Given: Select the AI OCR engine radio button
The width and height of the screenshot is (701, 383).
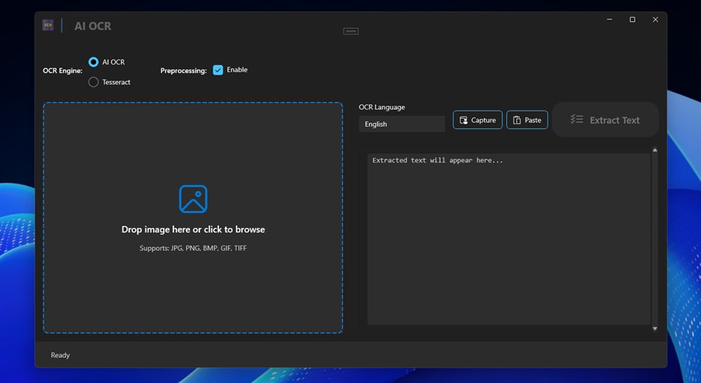Looking at the screenshot, I should 94,62.
